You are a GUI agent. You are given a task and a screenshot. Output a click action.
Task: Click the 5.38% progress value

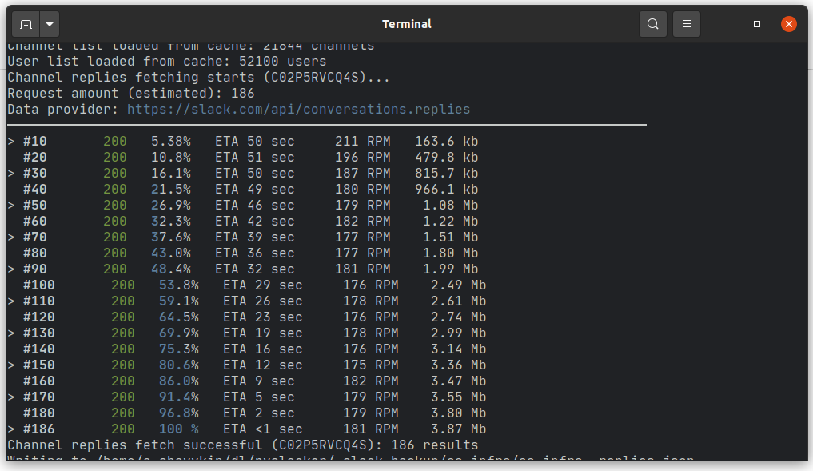click(x=170, y=141)
